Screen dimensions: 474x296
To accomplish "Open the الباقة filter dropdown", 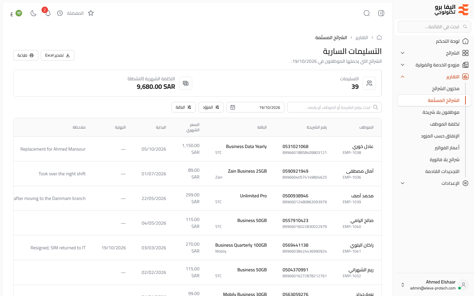I will (184, 107).
